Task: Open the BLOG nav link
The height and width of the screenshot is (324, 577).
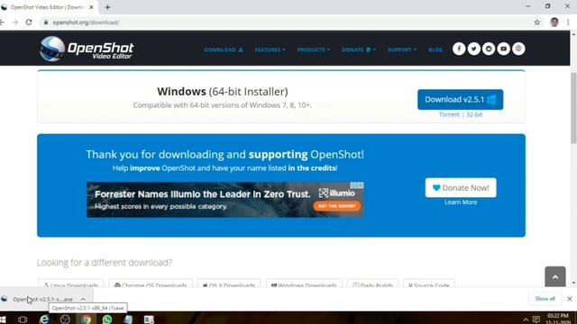Action: pos(435,49)
